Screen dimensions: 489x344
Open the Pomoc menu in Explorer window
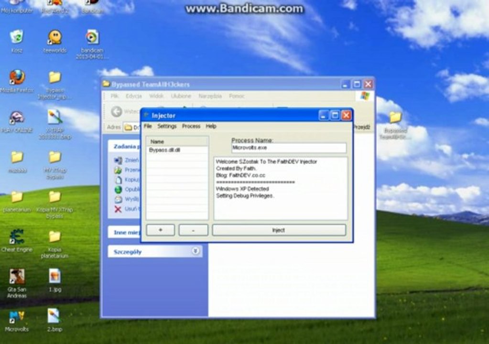pos(237,96)
